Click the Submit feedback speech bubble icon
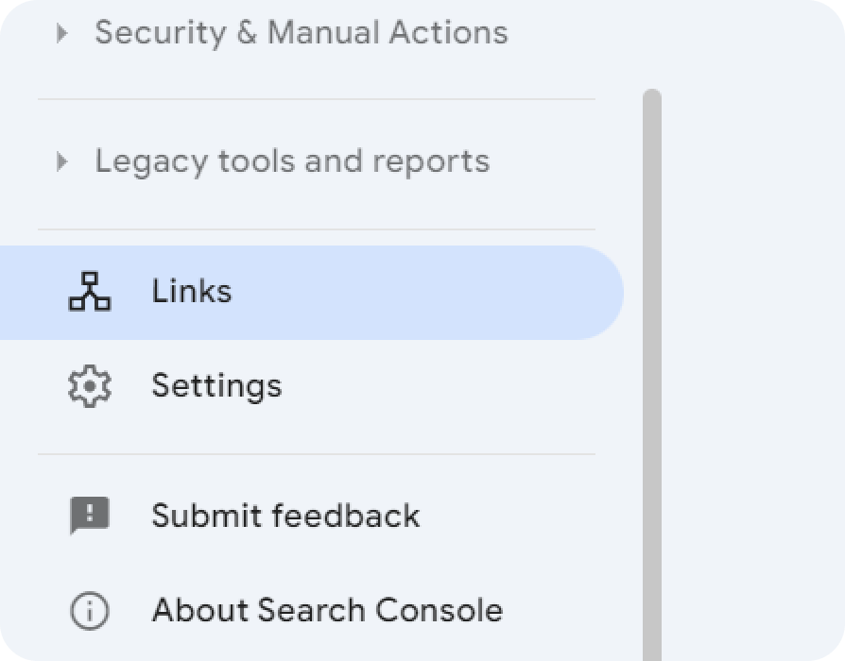Image resolution: width=845 pixels, height=661 pixels. coord(90,516)
